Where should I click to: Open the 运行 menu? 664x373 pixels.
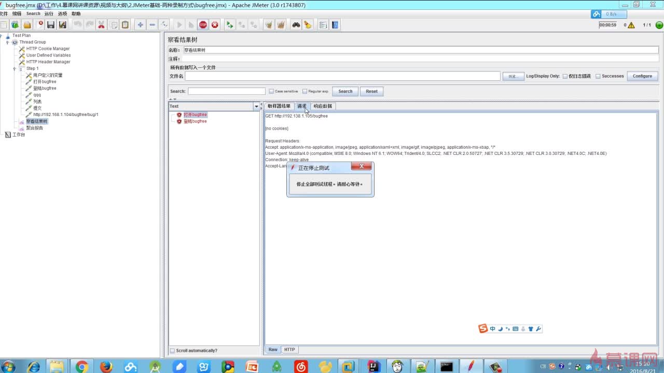click(x=49, y=14)
